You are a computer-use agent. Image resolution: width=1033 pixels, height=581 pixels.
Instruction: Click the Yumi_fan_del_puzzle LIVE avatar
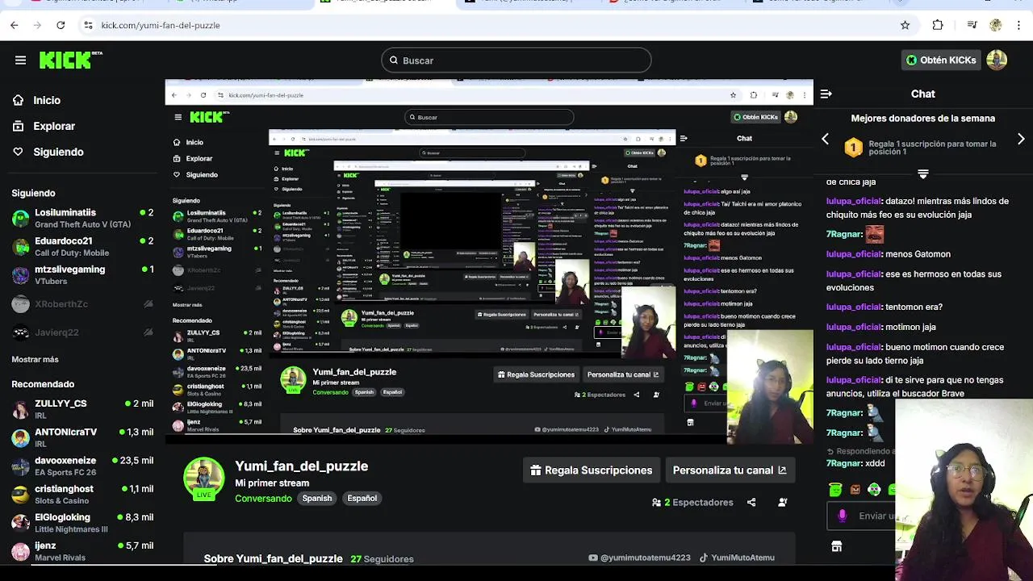click(x=204, y=478)
